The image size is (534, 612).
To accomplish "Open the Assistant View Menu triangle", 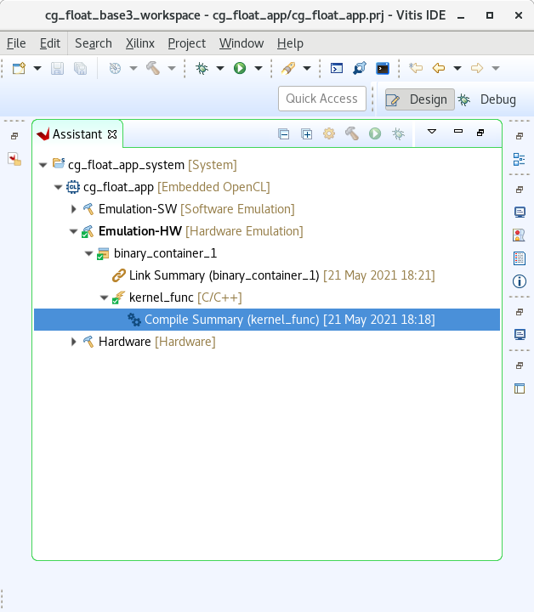I will tap(432, 132).
